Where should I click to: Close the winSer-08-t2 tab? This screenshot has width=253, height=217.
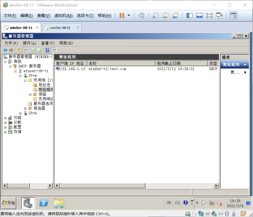78,27
